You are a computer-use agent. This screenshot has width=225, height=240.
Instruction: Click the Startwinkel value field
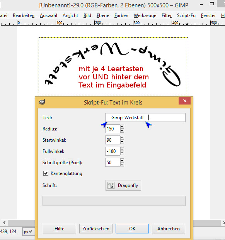tap(112, 140)
